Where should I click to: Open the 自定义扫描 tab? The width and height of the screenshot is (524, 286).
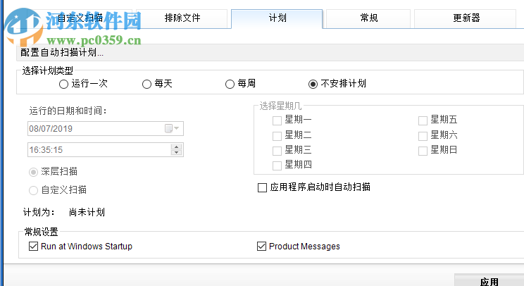pyautogui.click(x=80, y=18)
